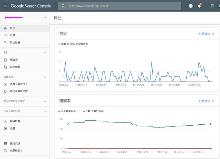Image resolution: width=220 pixels, height=159 pixels.
Task: Open the help question mark icon
Action: 190,6
